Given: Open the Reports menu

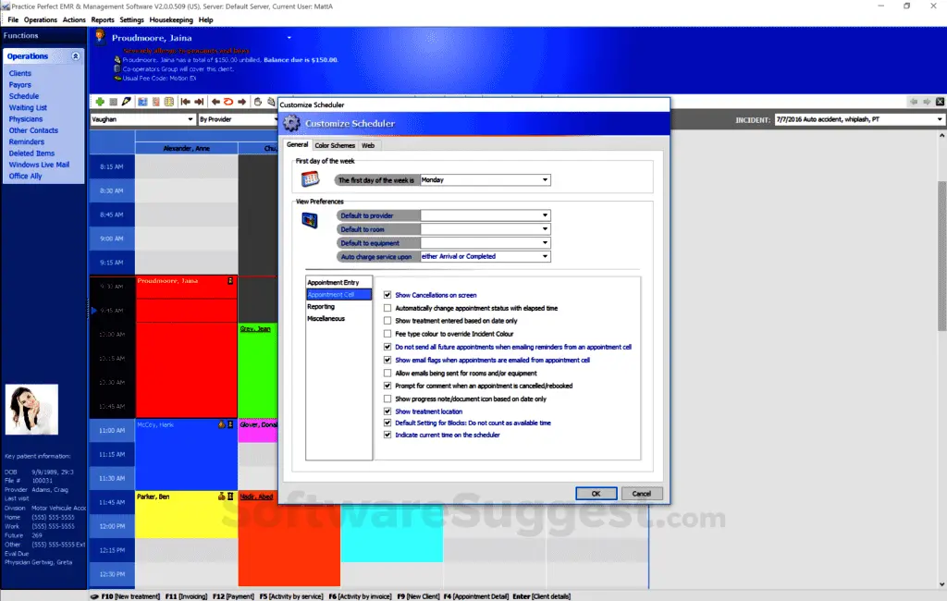Looking at the screenshot, I should coord(103,20).
